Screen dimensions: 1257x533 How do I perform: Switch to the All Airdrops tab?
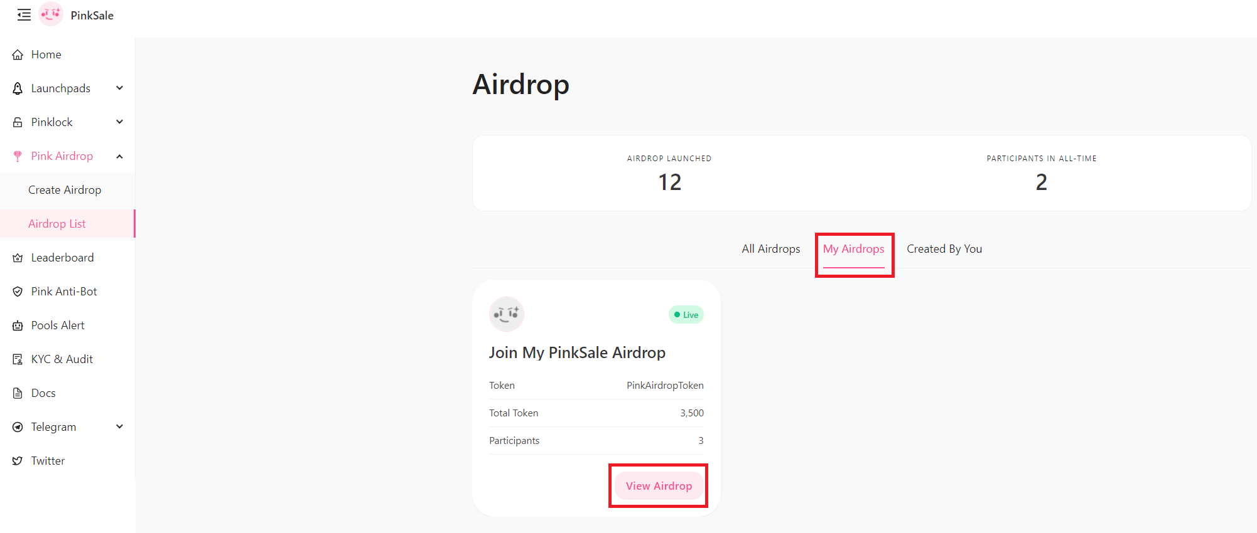click(770, 248)
